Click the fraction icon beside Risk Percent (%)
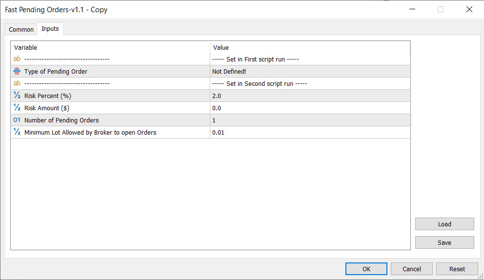 (17, 96)
